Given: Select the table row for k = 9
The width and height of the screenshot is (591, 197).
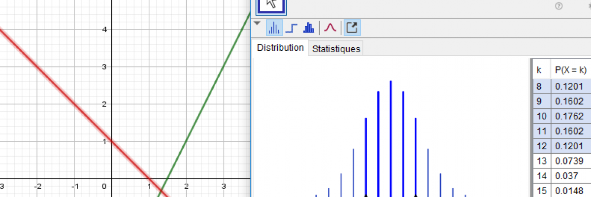Looking at the screenshot, I should coord(562,101).
